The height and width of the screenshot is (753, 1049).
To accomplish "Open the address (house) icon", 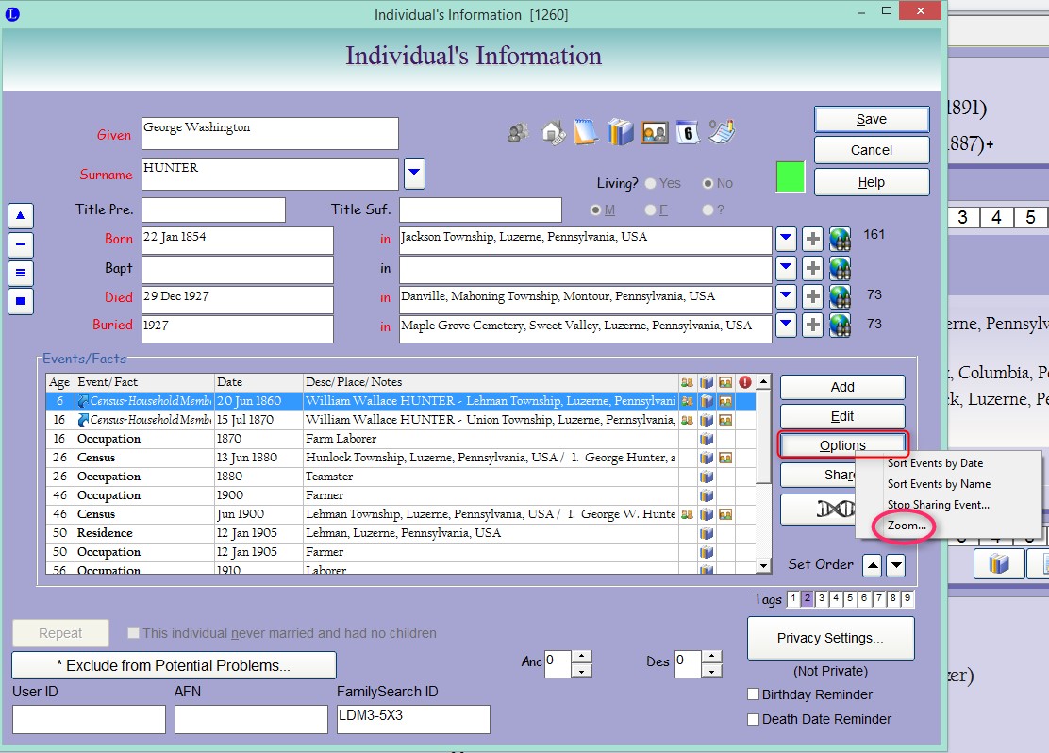I will pyautogui.click(x=553, y=132).
